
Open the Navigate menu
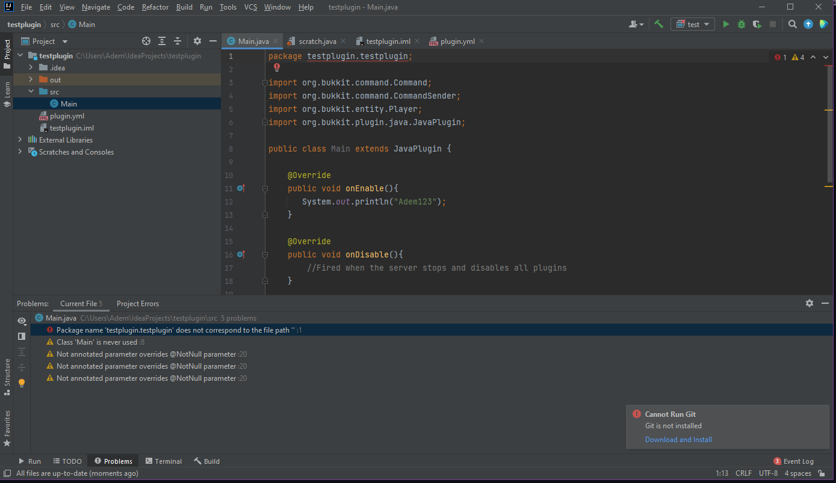96,7
